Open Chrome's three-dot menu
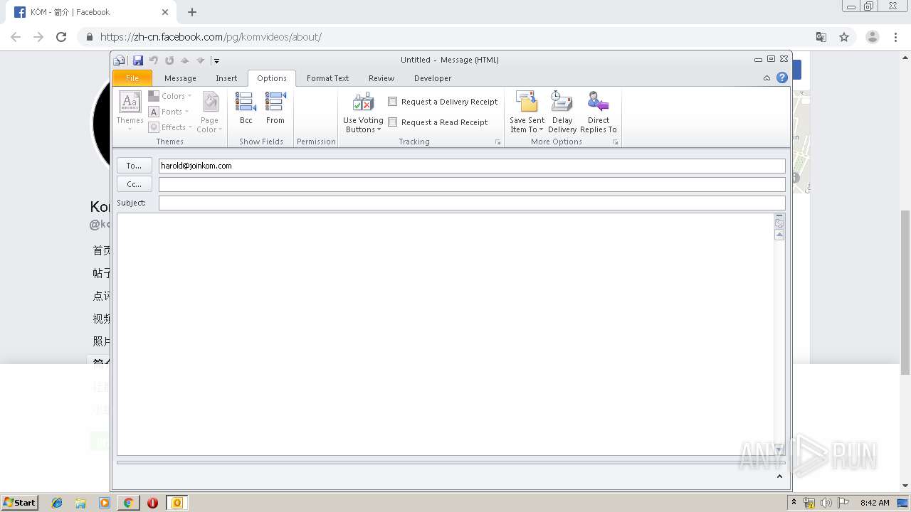This screenshot has height=512, width=911. tap(895, 37)
